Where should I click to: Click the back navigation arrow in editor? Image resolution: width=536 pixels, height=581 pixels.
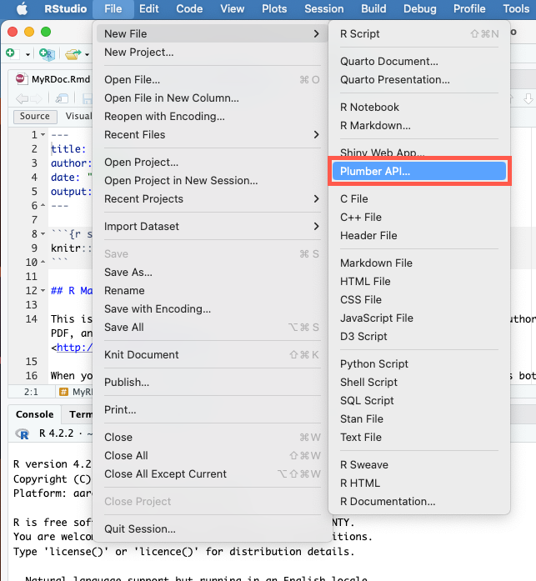[x=23, y=98]
